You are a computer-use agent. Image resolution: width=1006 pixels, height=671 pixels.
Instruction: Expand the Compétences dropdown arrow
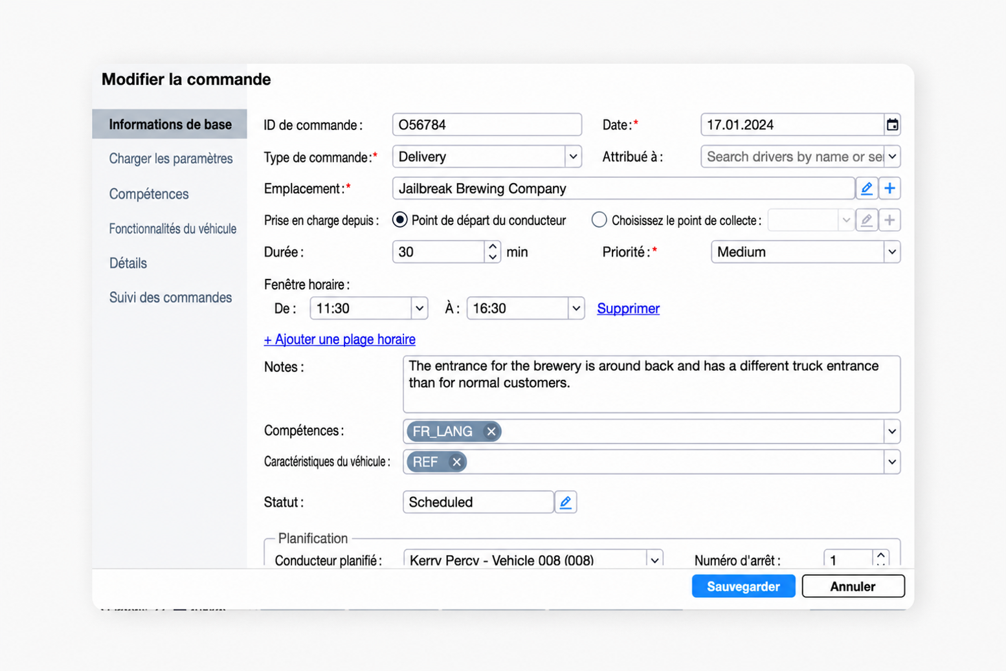click(892, 431)
